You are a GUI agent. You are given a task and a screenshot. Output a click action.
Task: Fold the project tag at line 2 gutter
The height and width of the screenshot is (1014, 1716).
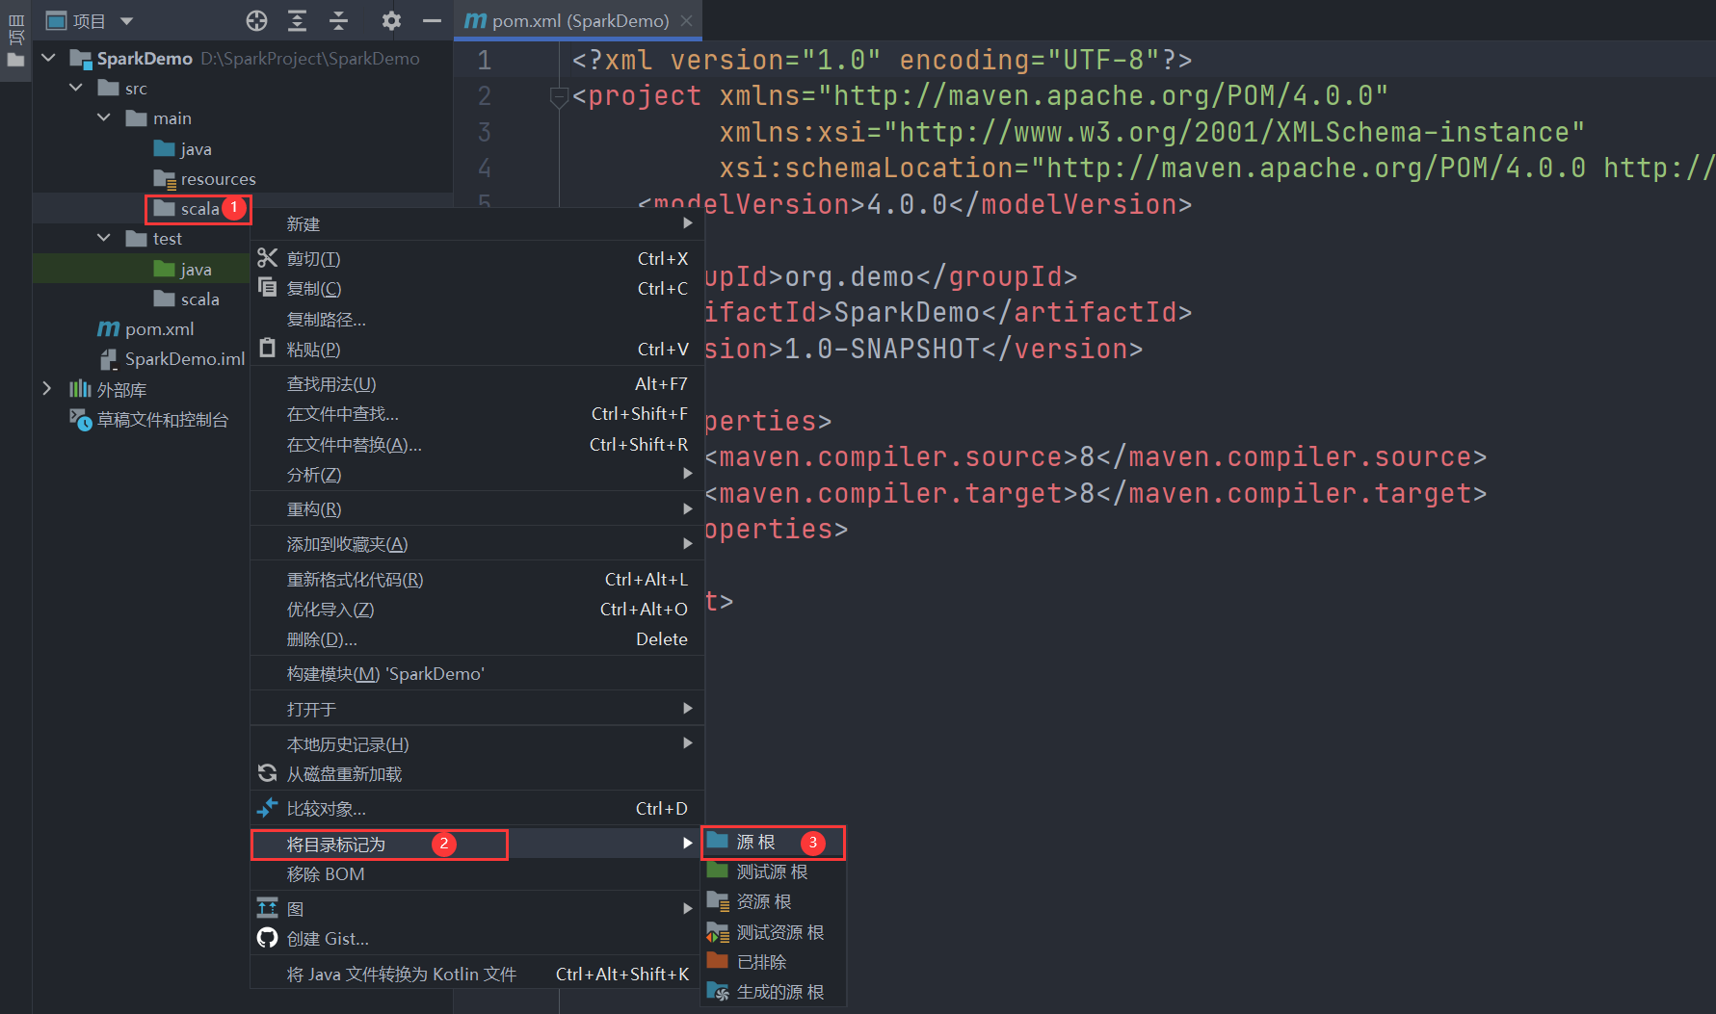click(x=558, y=95)
